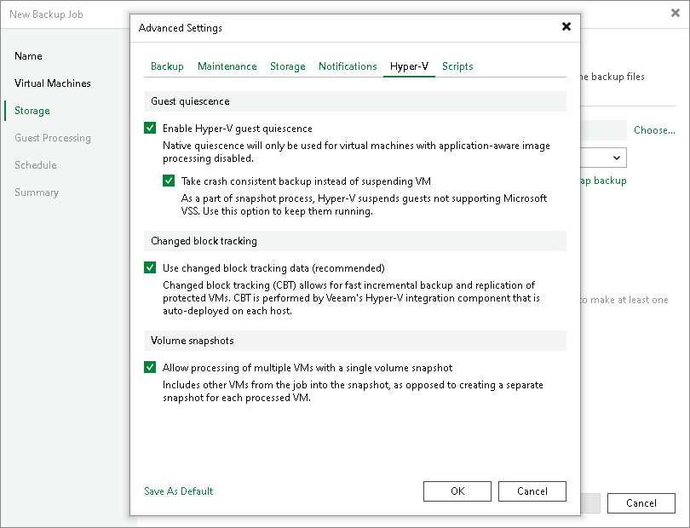Navigate to the Schedule step
The height and width of the screenshot is (528, 690).
click(37, 165)
